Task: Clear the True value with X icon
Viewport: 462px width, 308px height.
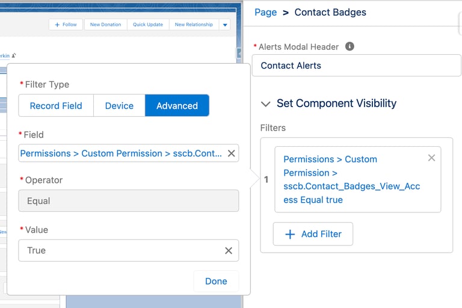Action: point(229,250)
